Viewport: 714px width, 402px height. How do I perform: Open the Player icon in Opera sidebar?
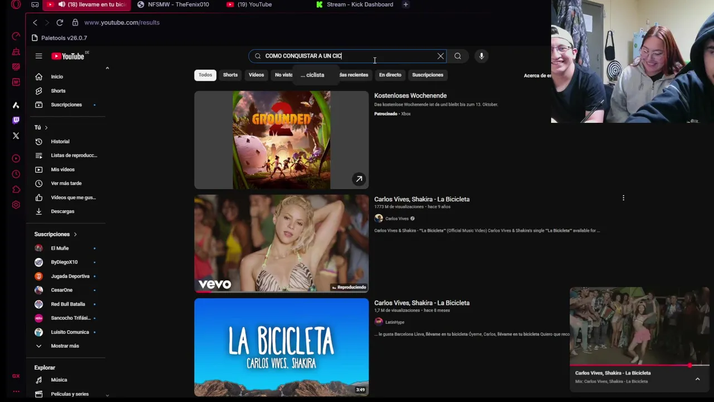point(16,158)
